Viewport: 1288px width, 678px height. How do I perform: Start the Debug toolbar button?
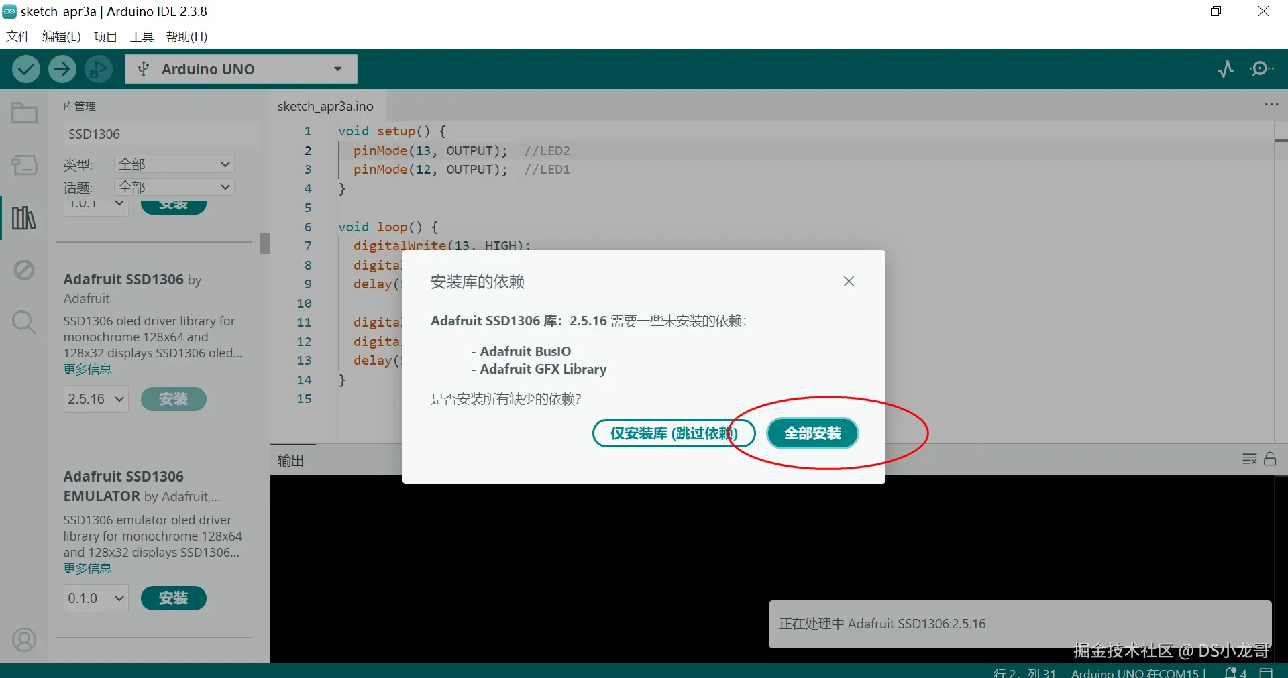tap(99, 69)
